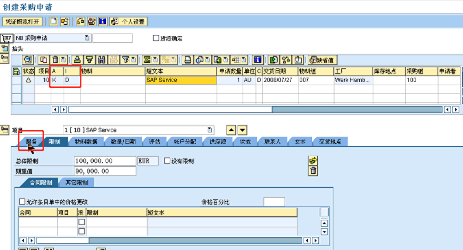463x250 pixels.
Task: Collapse the header (抬头) section icon
Action: point(5,49)
